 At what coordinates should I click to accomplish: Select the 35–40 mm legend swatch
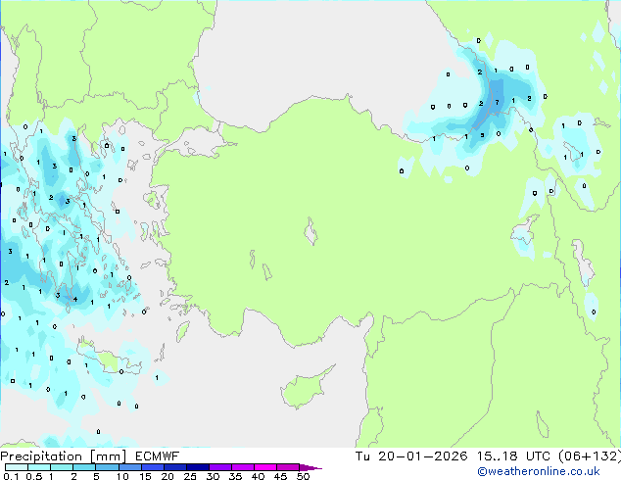tap(242, 467)
